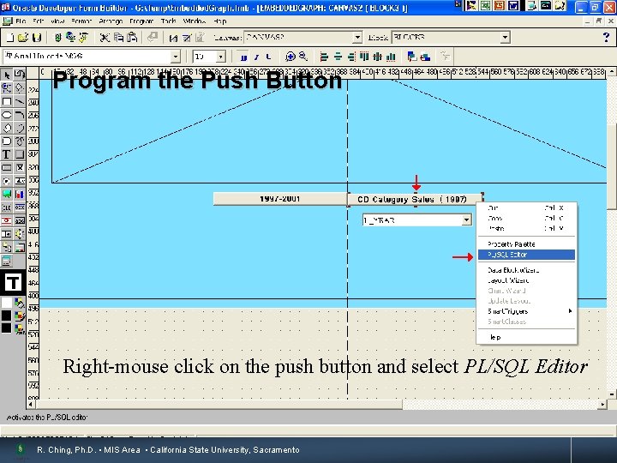Image resolution: width=617 pixels, height=463 pixels.
Task: Open the Window menu
Action: pos(195,21)
